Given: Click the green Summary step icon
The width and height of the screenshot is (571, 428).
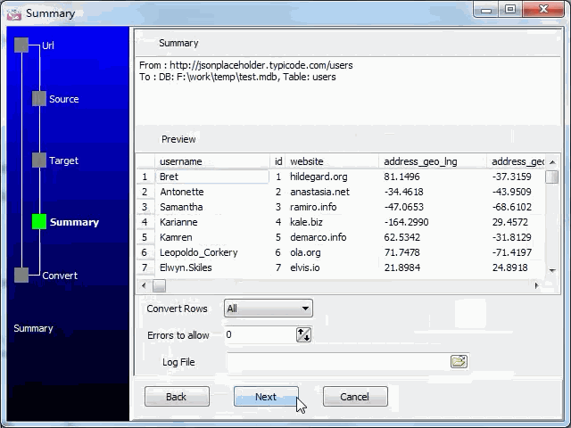Looking at the screenshot, I should [x=39, y=222].
